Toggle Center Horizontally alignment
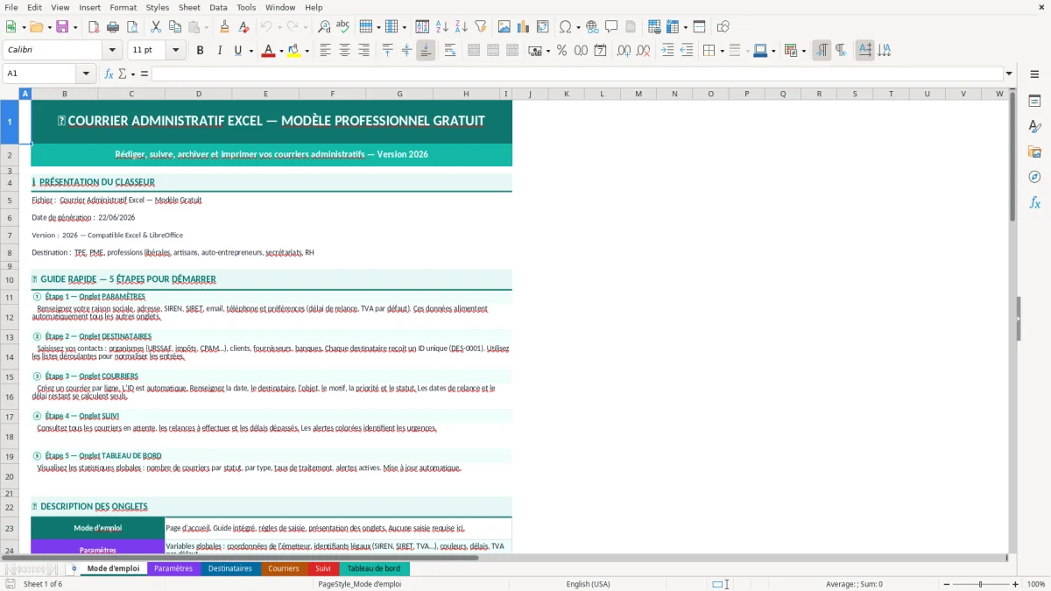 click(344, 51)
